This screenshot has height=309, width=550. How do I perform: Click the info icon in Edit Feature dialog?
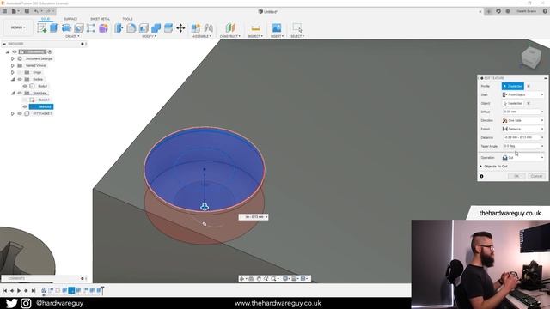coord(481,176)
